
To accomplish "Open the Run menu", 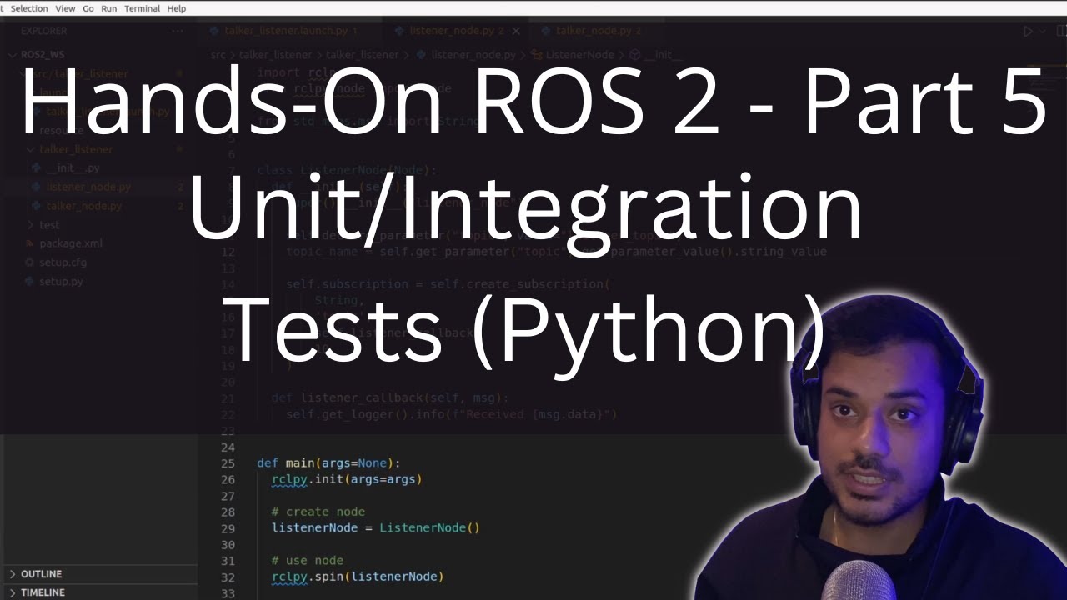I will (108, 8).
